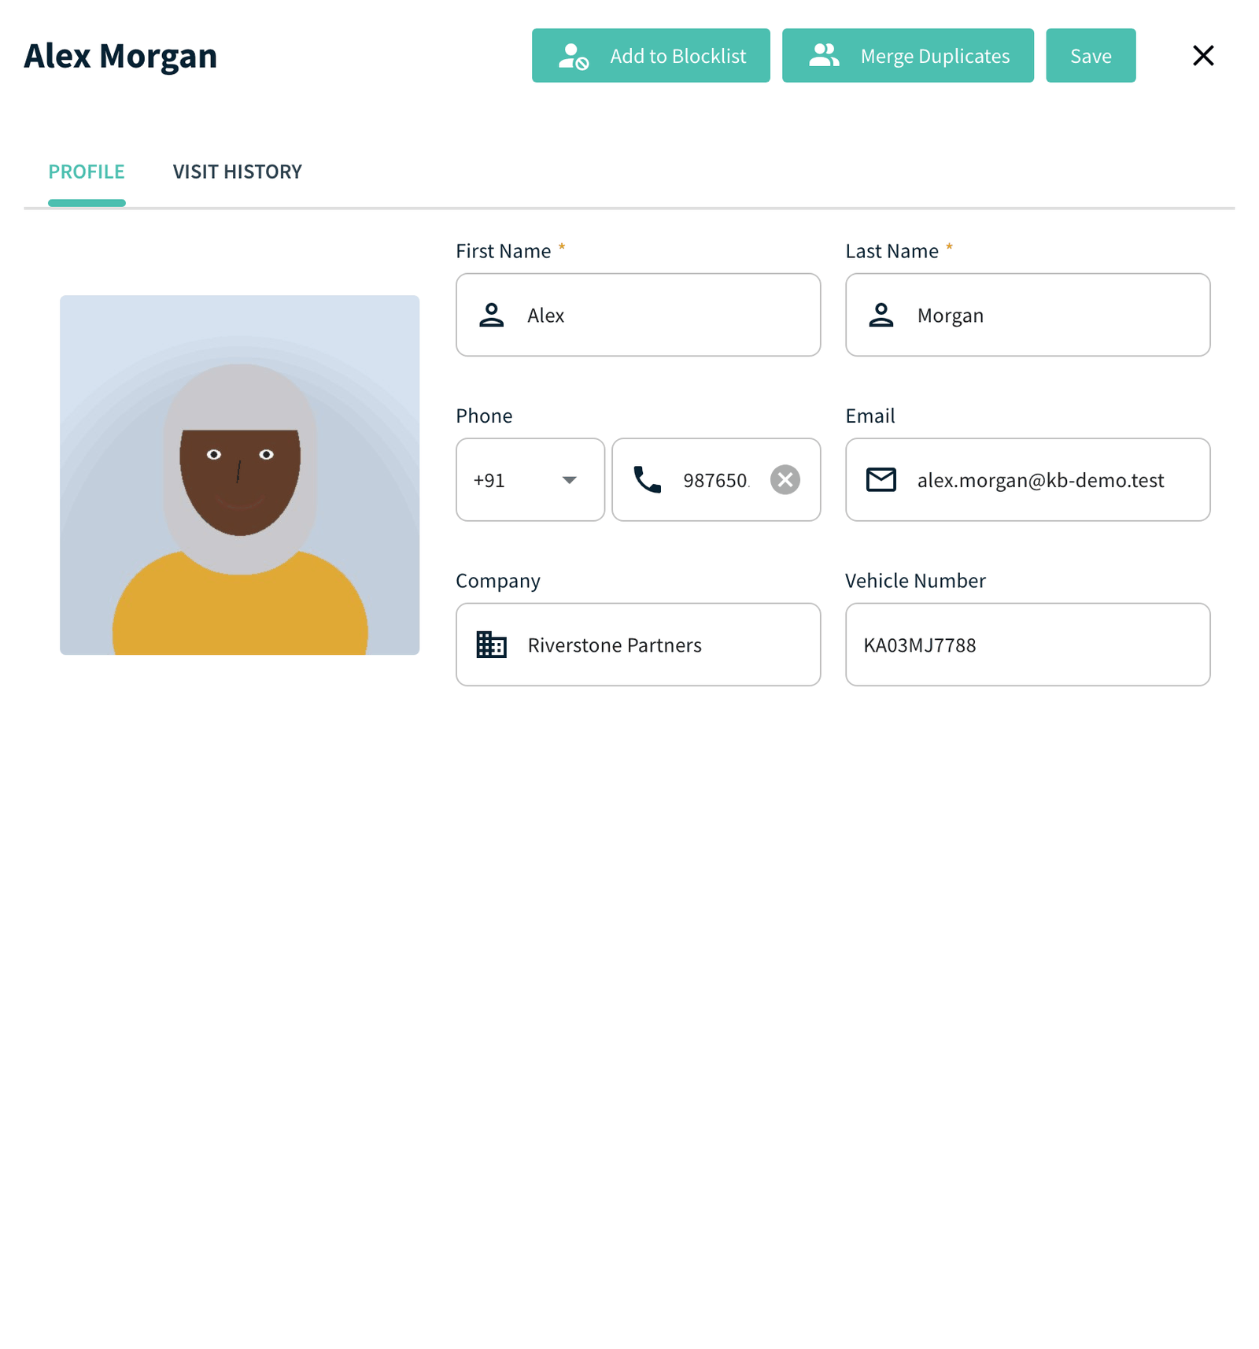The height and width of the screenshot is (1349, 1259).
Task: Click the Company field Riverstone Partners
Action: pyautogui.click(x=638, y=645)
